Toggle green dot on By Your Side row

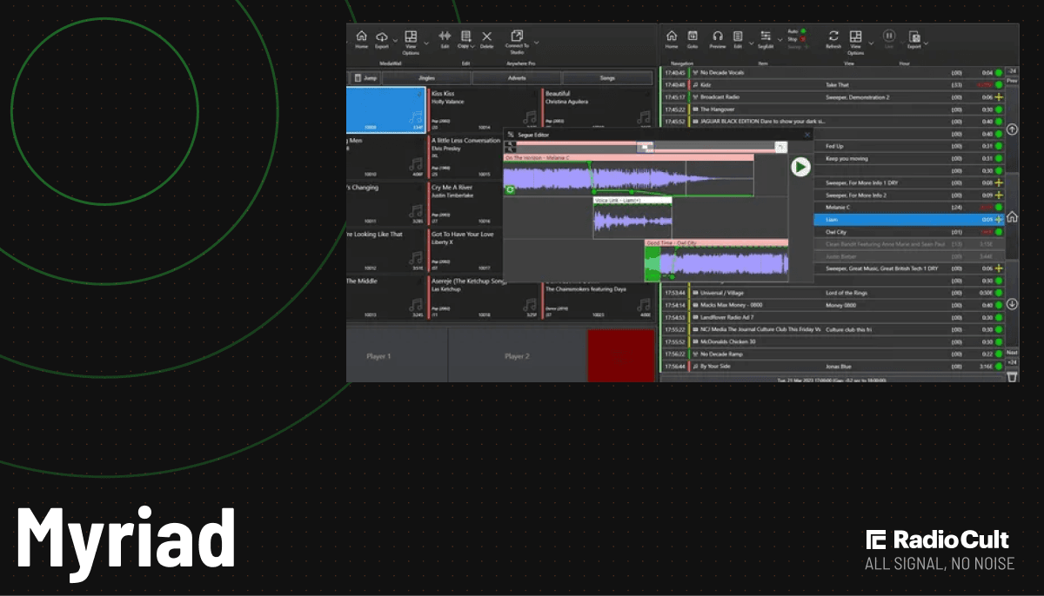coord(999,367)
